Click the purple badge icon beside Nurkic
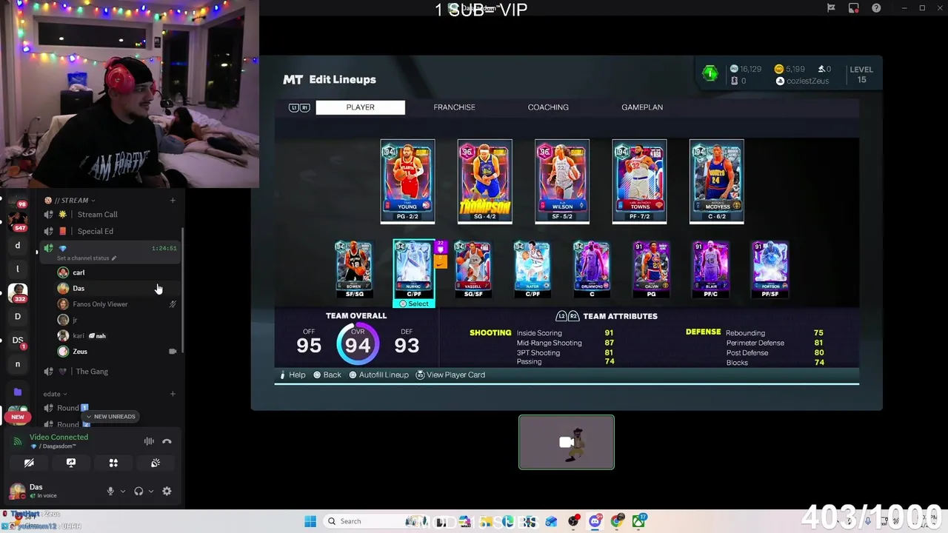The width and height of the screenshot is (948, 533). (x=441, y=247)
